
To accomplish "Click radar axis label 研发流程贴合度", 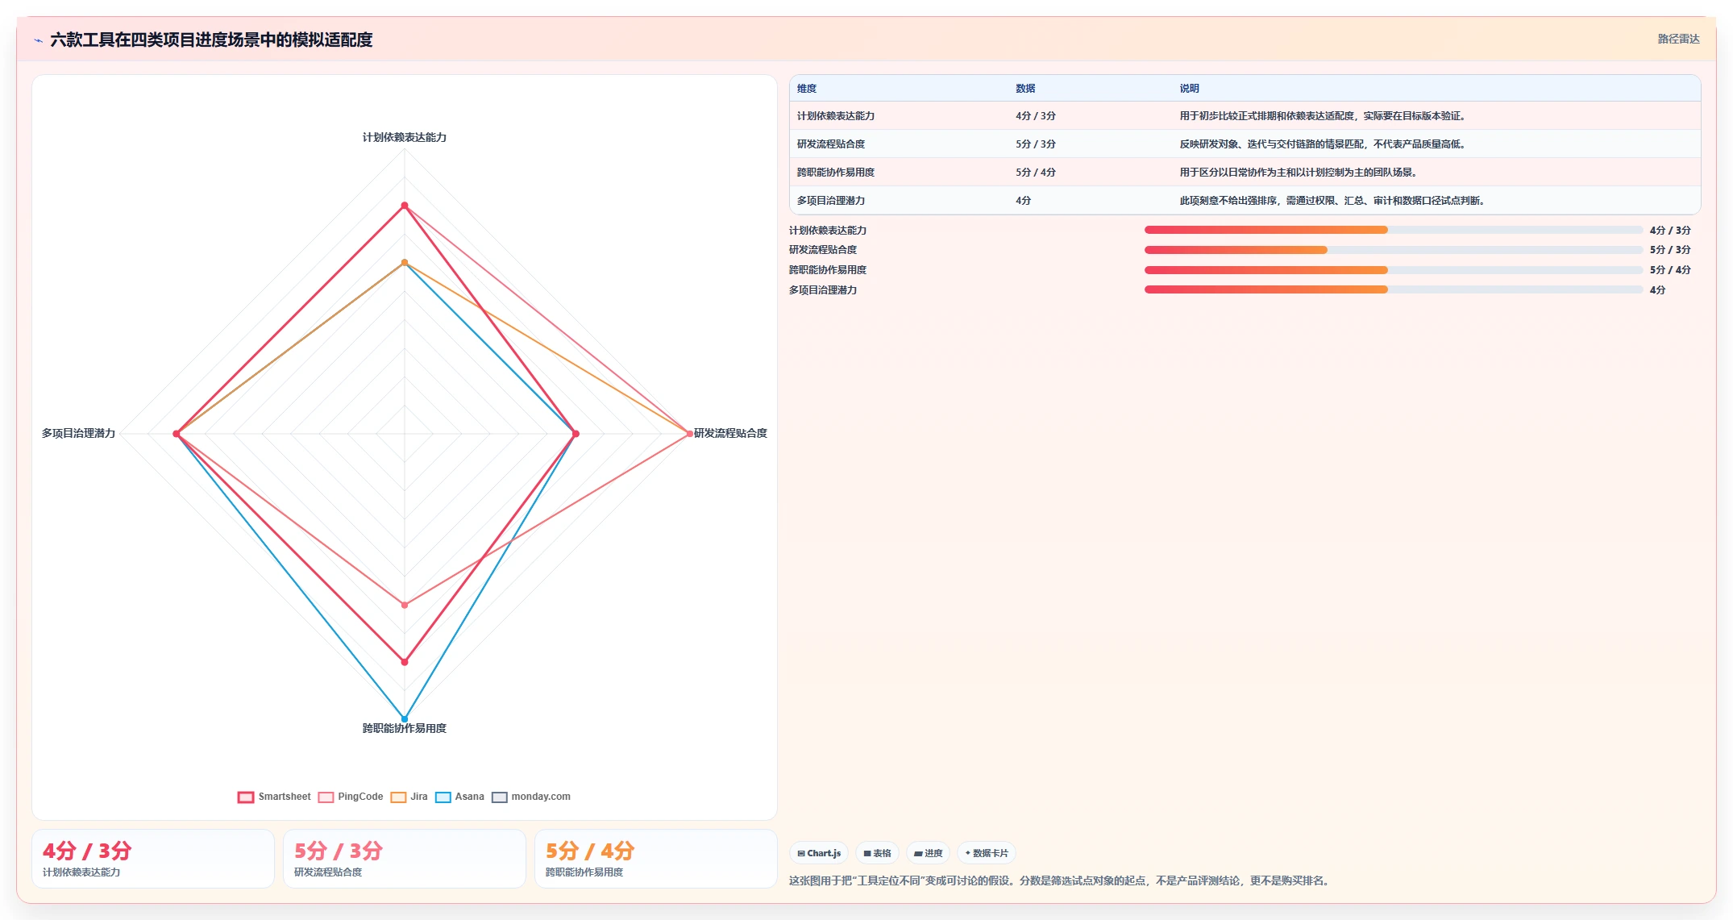I will click(x=730, y=433).
